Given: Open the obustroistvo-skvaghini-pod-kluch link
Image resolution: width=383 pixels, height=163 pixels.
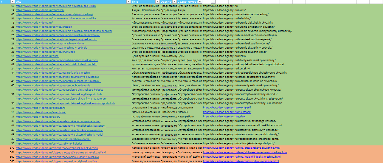Looking at the screenshot, I should click(59, 94).
